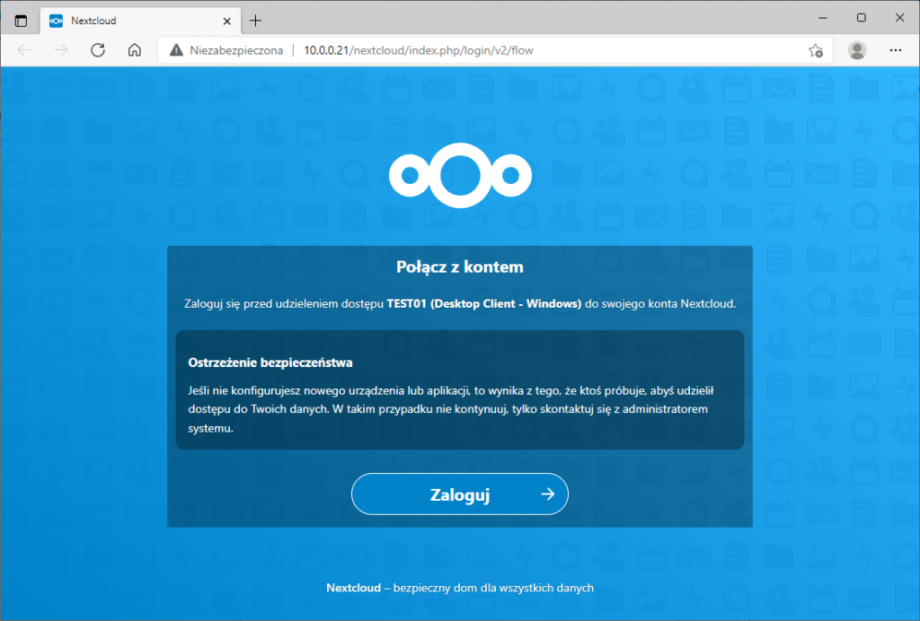Show the Niezabezpieczona site security info
The width and height of the screenshot is (920, 621).
226,50
